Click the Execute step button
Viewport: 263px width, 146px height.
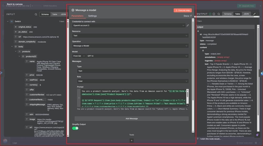(183, 10)
